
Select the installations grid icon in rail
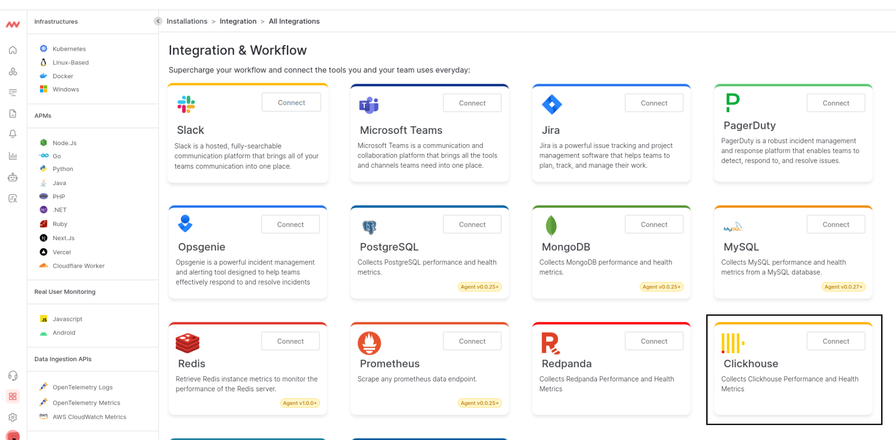pyautogui.click(x=13, y=396)
